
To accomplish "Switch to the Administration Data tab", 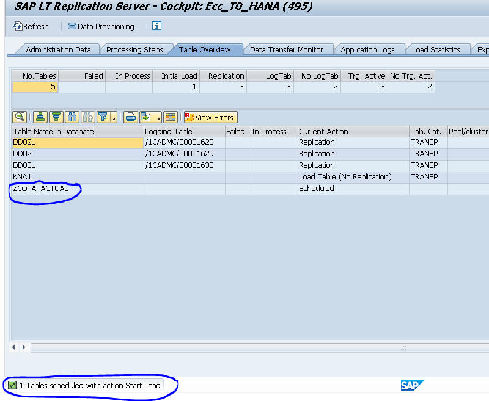I will click(x=60, y=49).
